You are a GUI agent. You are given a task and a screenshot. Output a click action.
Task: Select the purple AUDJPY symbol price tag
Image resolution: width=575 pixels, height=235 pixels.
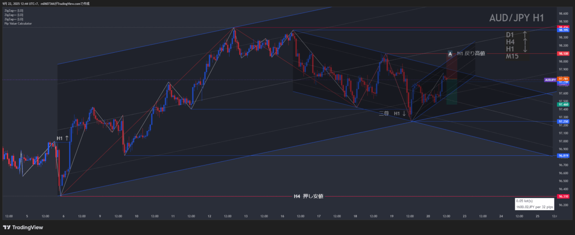pos(550,80)
